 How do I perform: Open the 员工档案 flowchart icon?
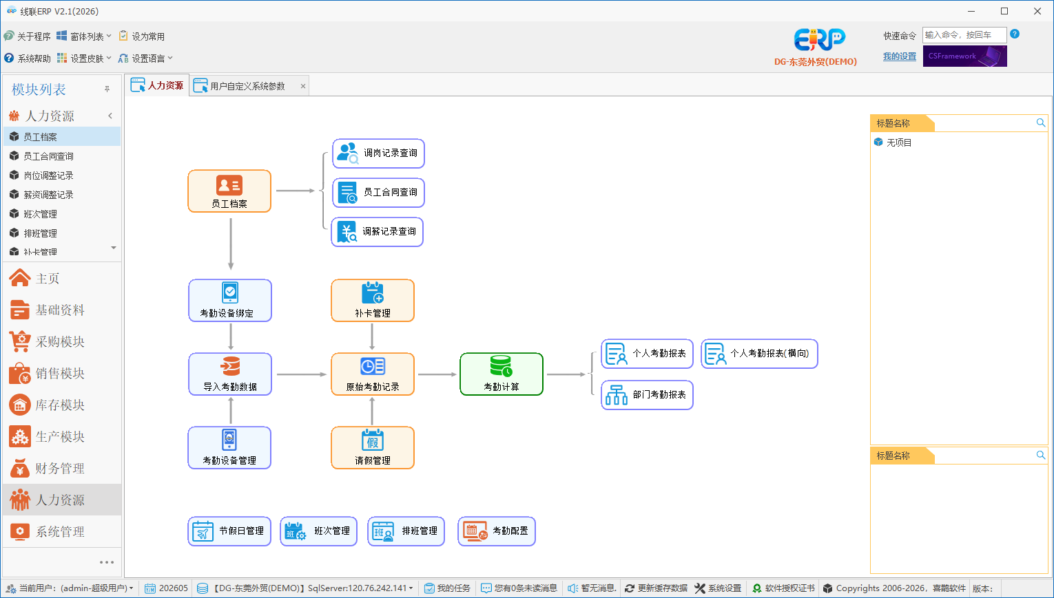click(x=229, y=191)
